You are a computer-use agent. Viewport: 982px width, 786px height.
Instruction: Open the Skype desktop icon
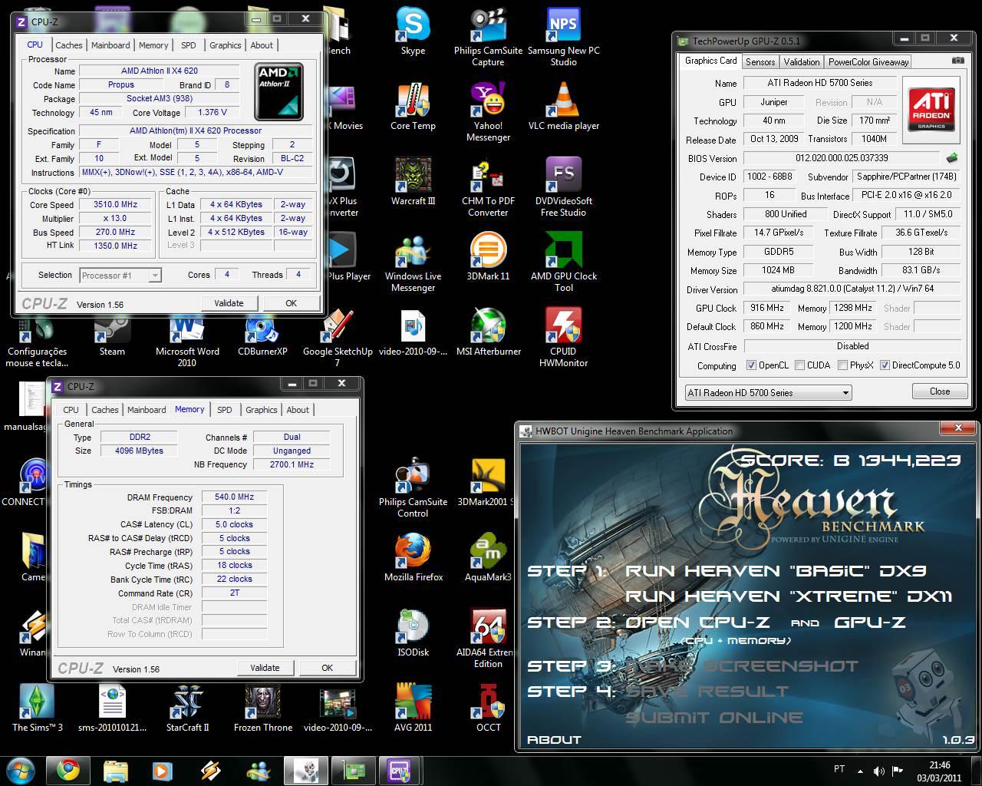pyautogui.click(x=413, y=31)
